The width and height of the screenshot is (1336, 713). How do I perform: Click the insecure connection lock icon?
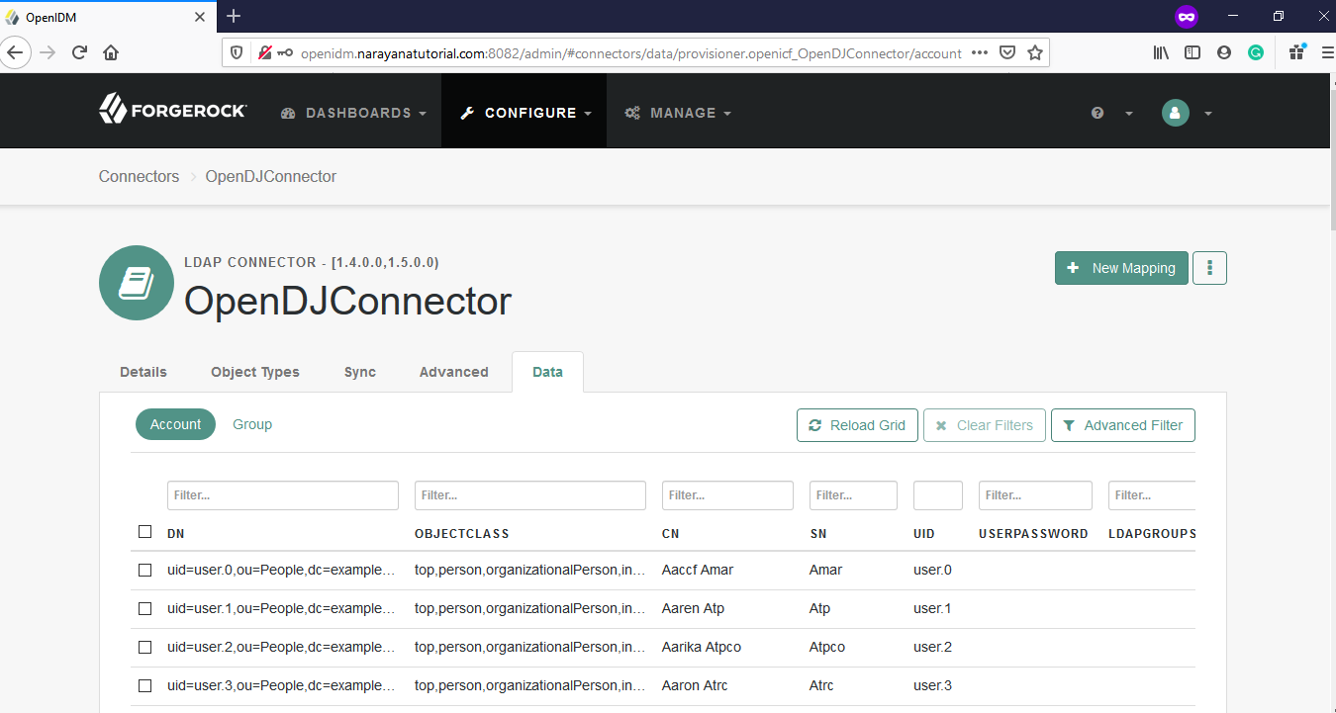[265, 53]
